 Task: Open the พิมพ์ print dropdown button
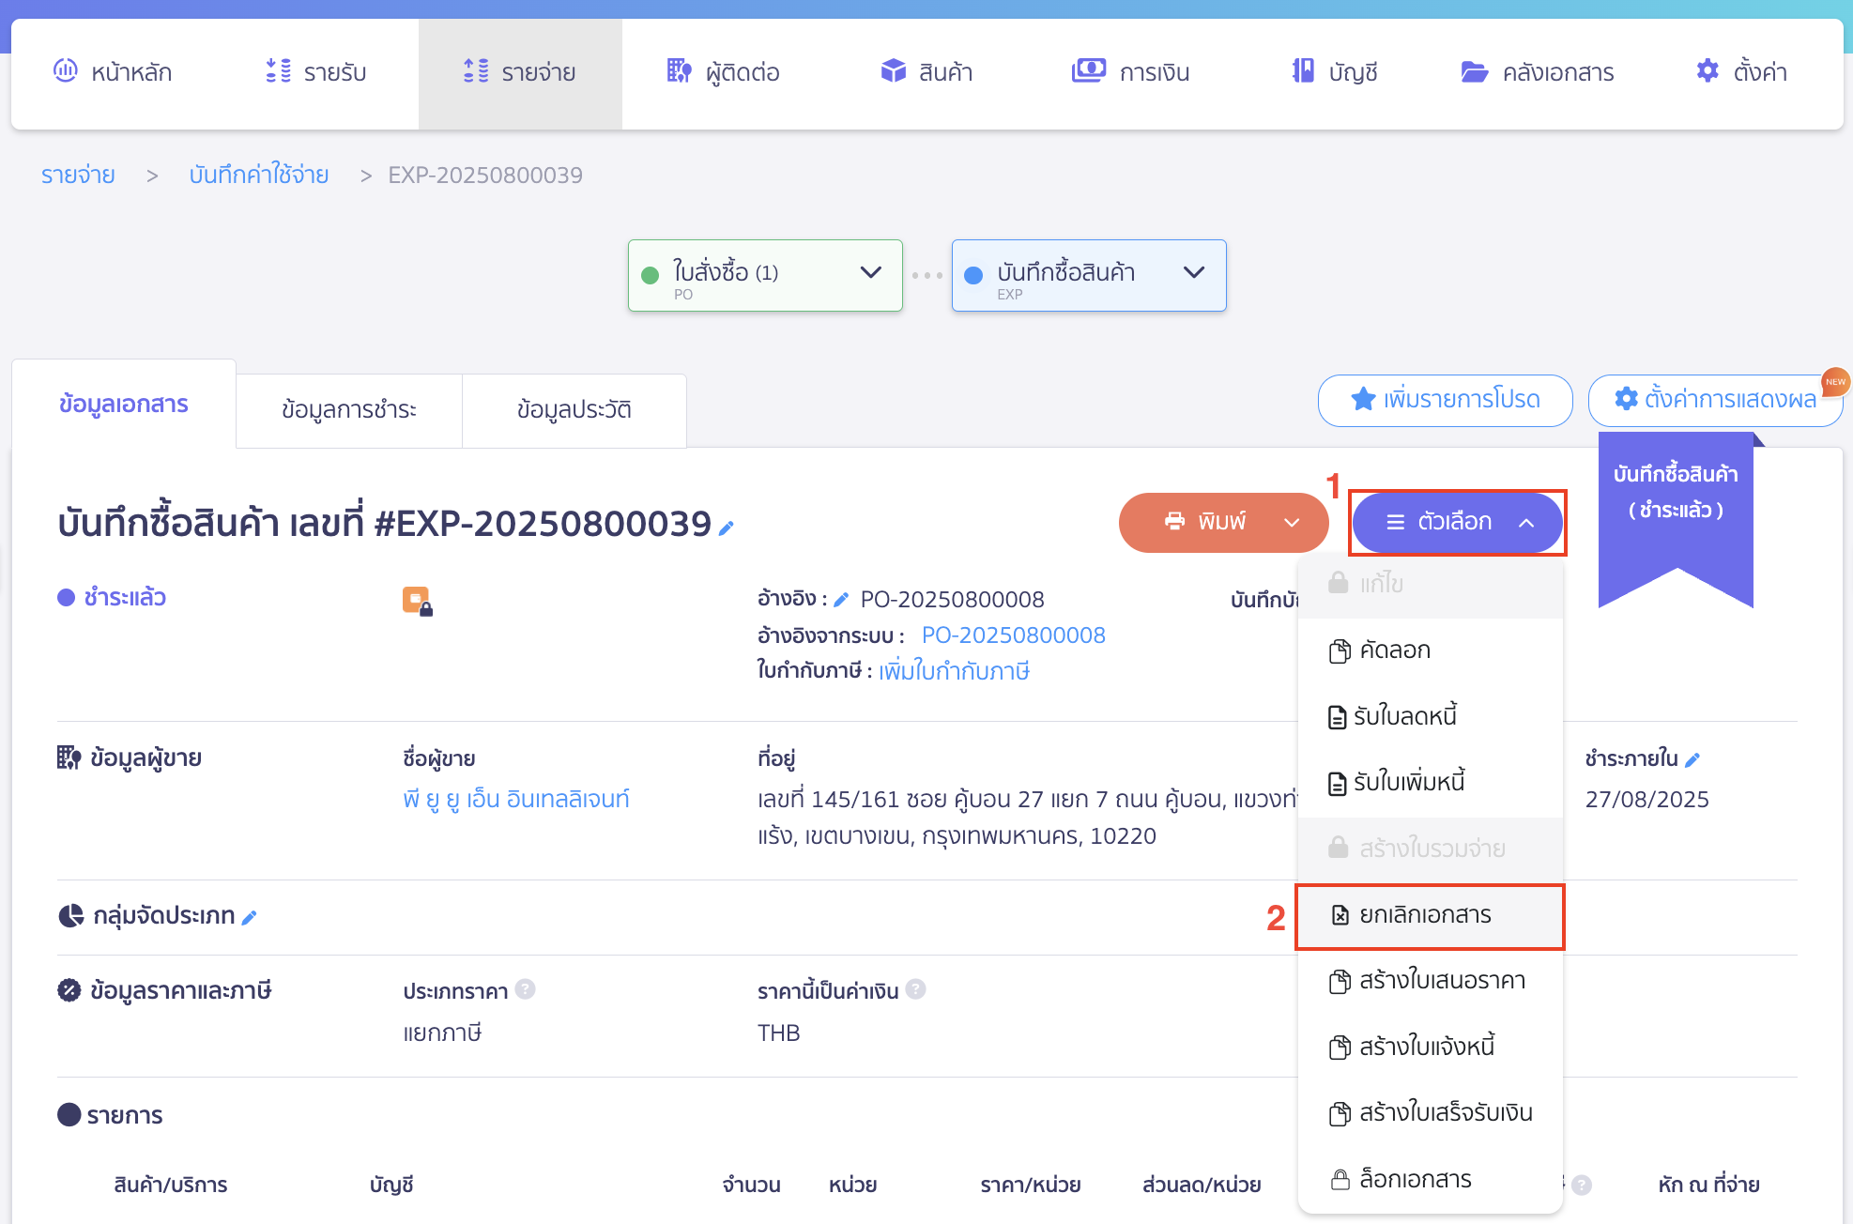1291,523
